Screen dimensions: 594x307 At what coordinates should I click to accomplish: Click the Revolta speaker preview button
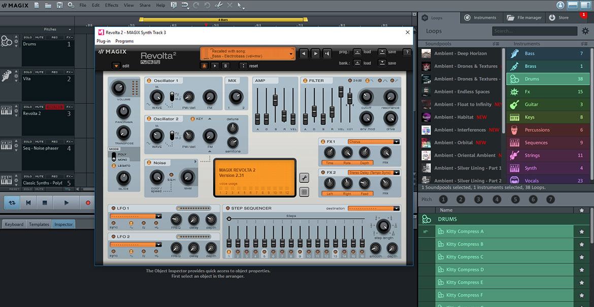coord(327,53)
